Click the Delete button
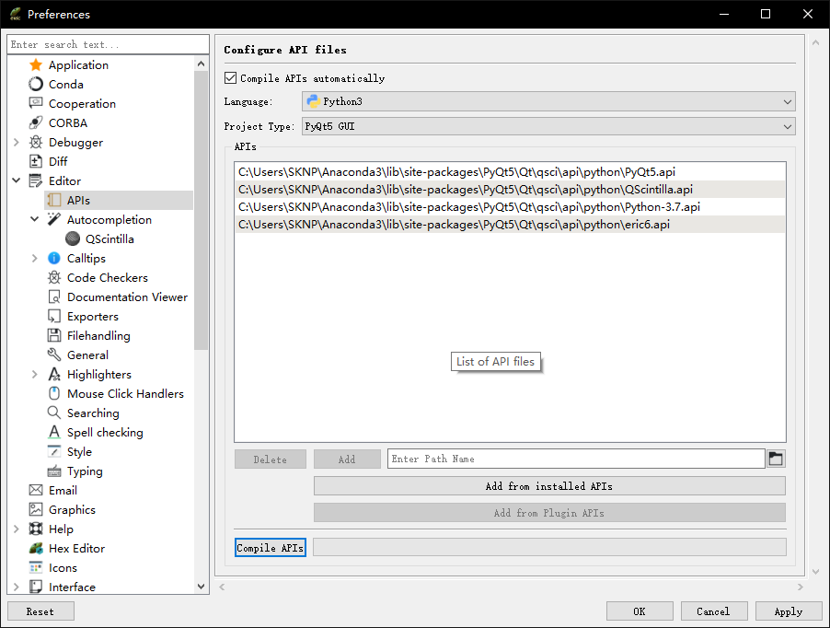830x628 pixels. pyautogui.click(x=270, y=459)
